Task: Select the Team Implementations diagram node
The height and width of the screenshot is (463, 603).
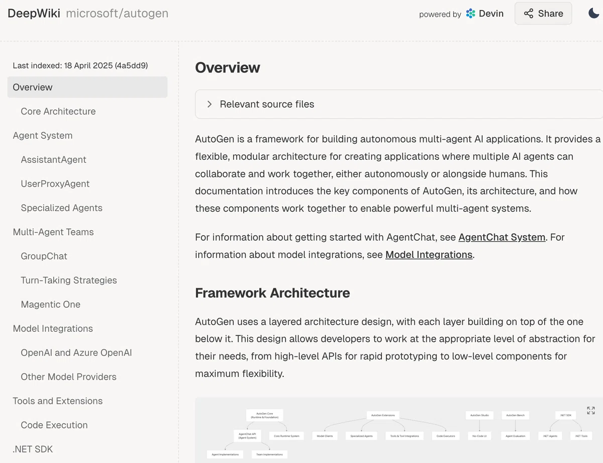Action: tap(269, 454)
